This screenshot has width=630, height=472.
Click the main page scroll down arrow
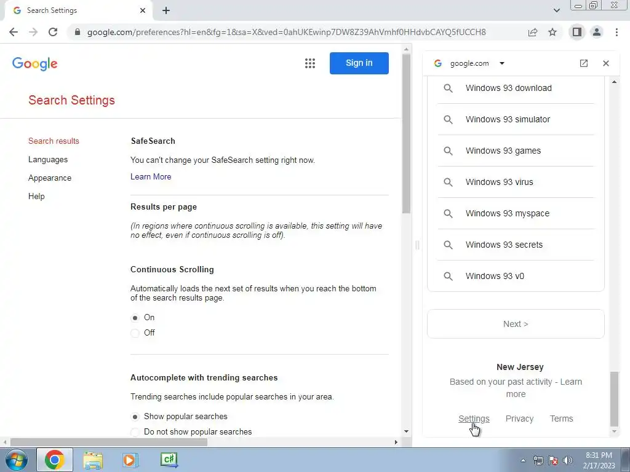tap(406, 431)
